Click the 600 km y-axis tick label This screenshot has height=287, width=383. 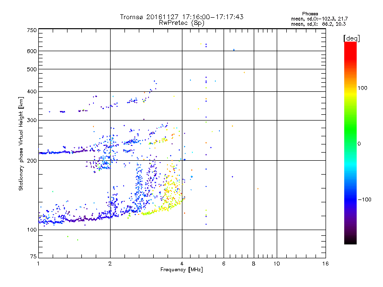(x=32, y=51)
